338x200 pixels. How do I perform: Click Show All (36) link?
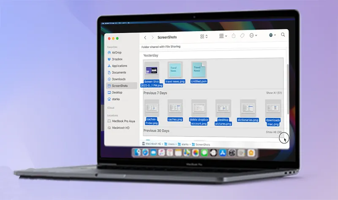point(274,132)
